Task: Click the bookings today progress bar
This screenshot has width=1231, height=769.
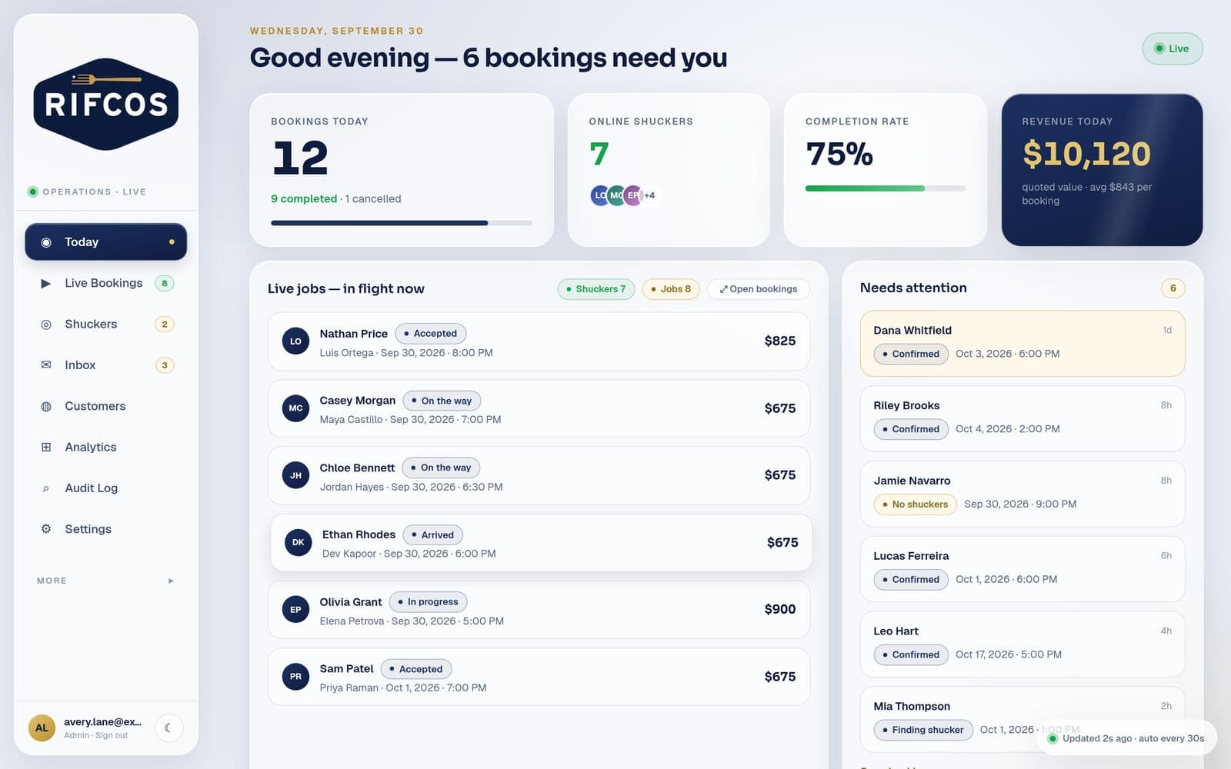Action: (x=402, y=223)
